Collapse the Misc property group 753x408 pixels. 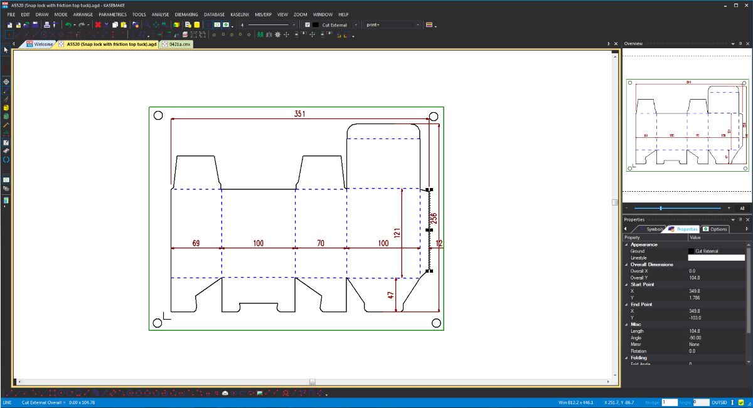(626, 325)
